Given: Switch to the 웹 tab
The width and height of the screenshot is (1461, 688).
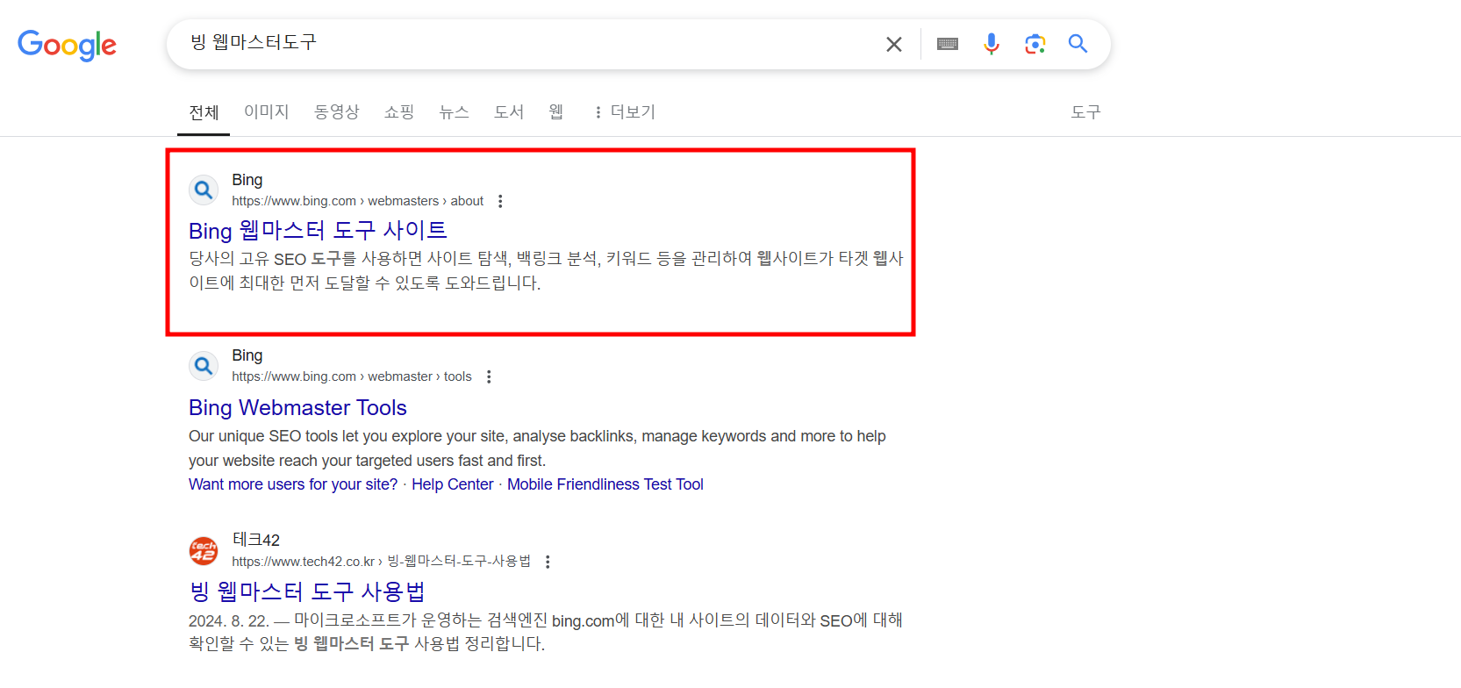Looking at the screenshot, I should click(x=556, y=111).
